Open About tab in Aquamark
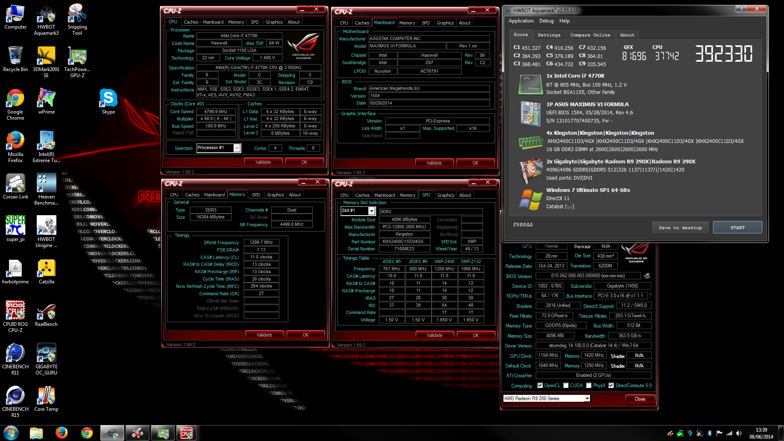Screen dimensions: 784x441 (627, 35)
